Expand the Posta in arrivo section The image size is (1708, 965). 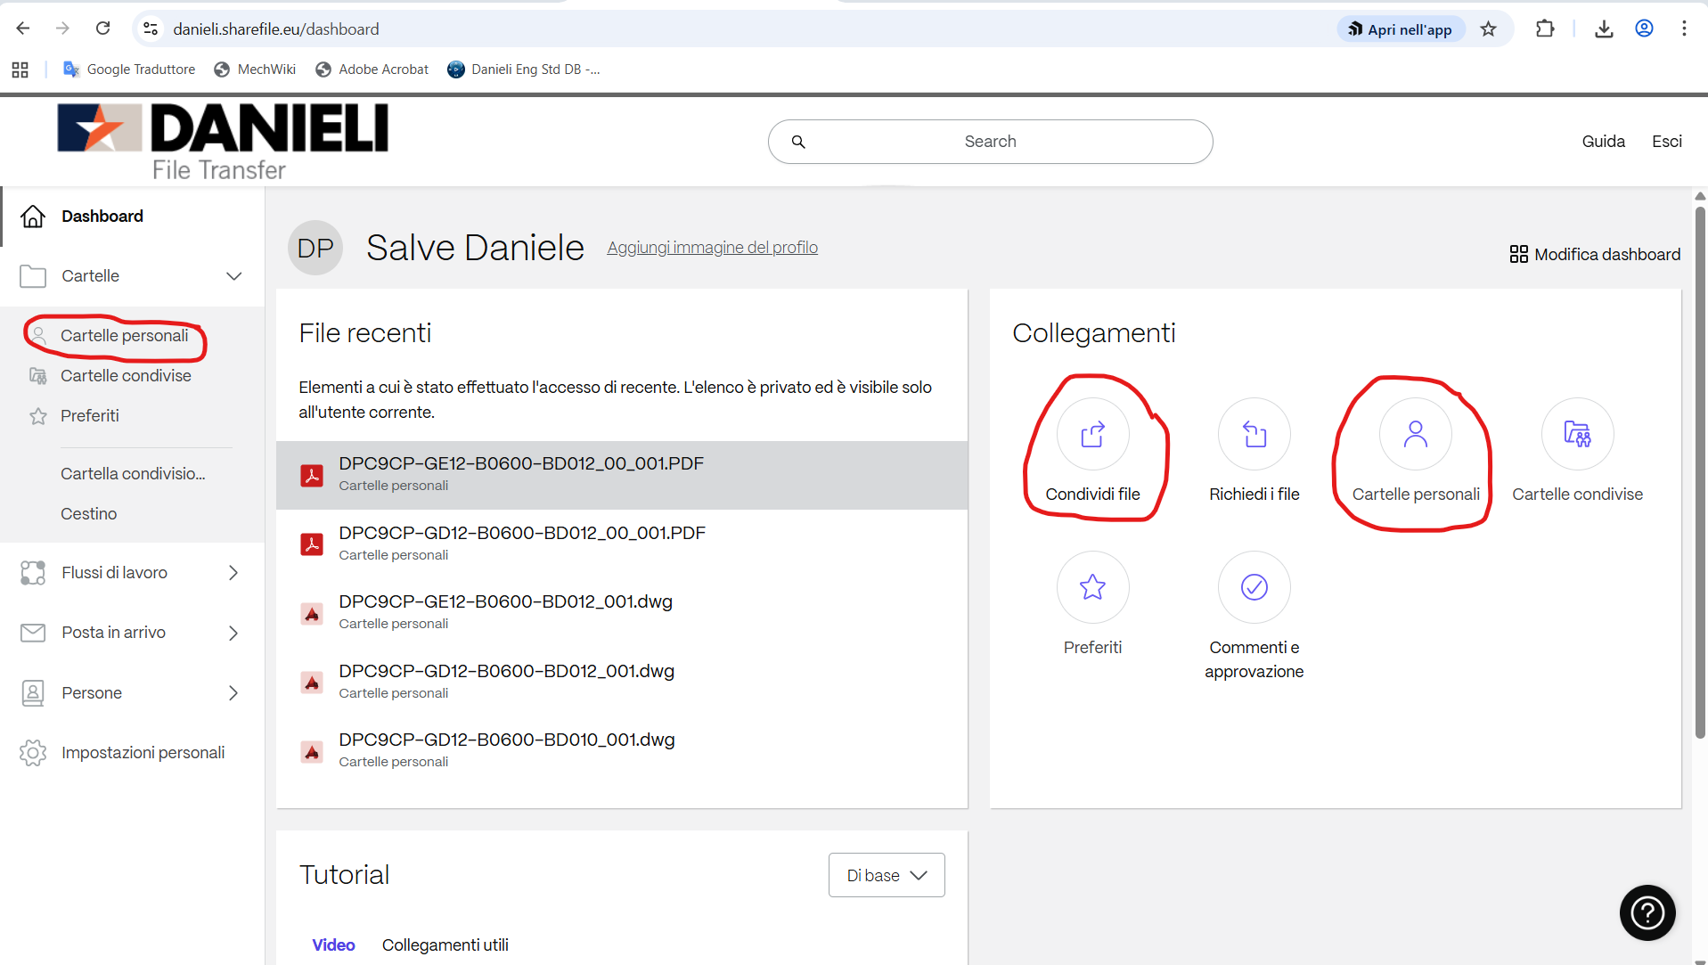click(233, 633)
